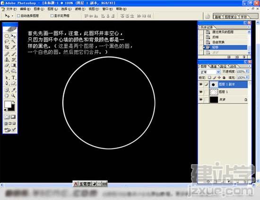Select the Gradient tool
This screenshot has width=260, height=200.
pos(13,66)
